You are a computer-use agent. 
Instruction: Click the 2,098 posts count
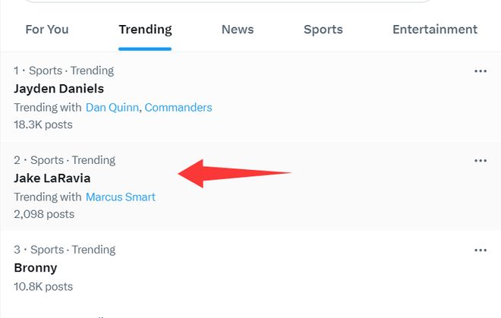click(x=44, y=214)
